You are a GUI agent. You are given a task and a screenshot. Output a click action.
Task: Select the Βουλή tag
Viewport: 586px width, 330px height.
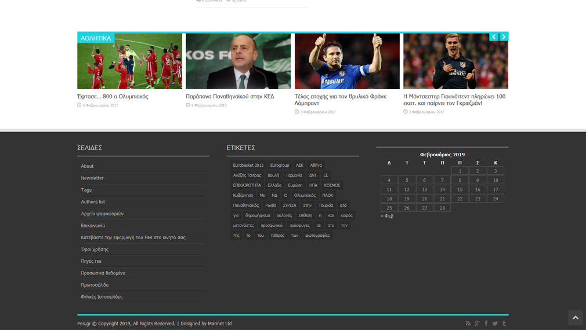(273, 175)
